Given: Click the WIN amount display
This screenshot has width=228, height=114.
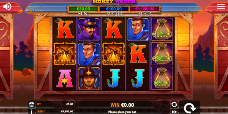Looking at the screenshot, I should (122, 105).
